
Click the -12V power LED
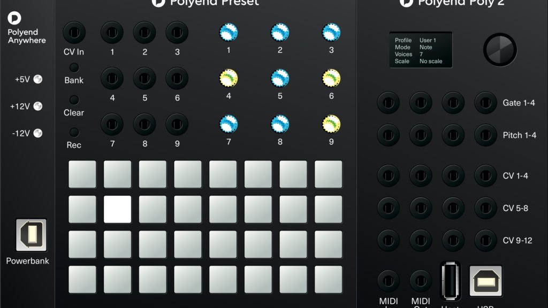click(x=38, y=133)
